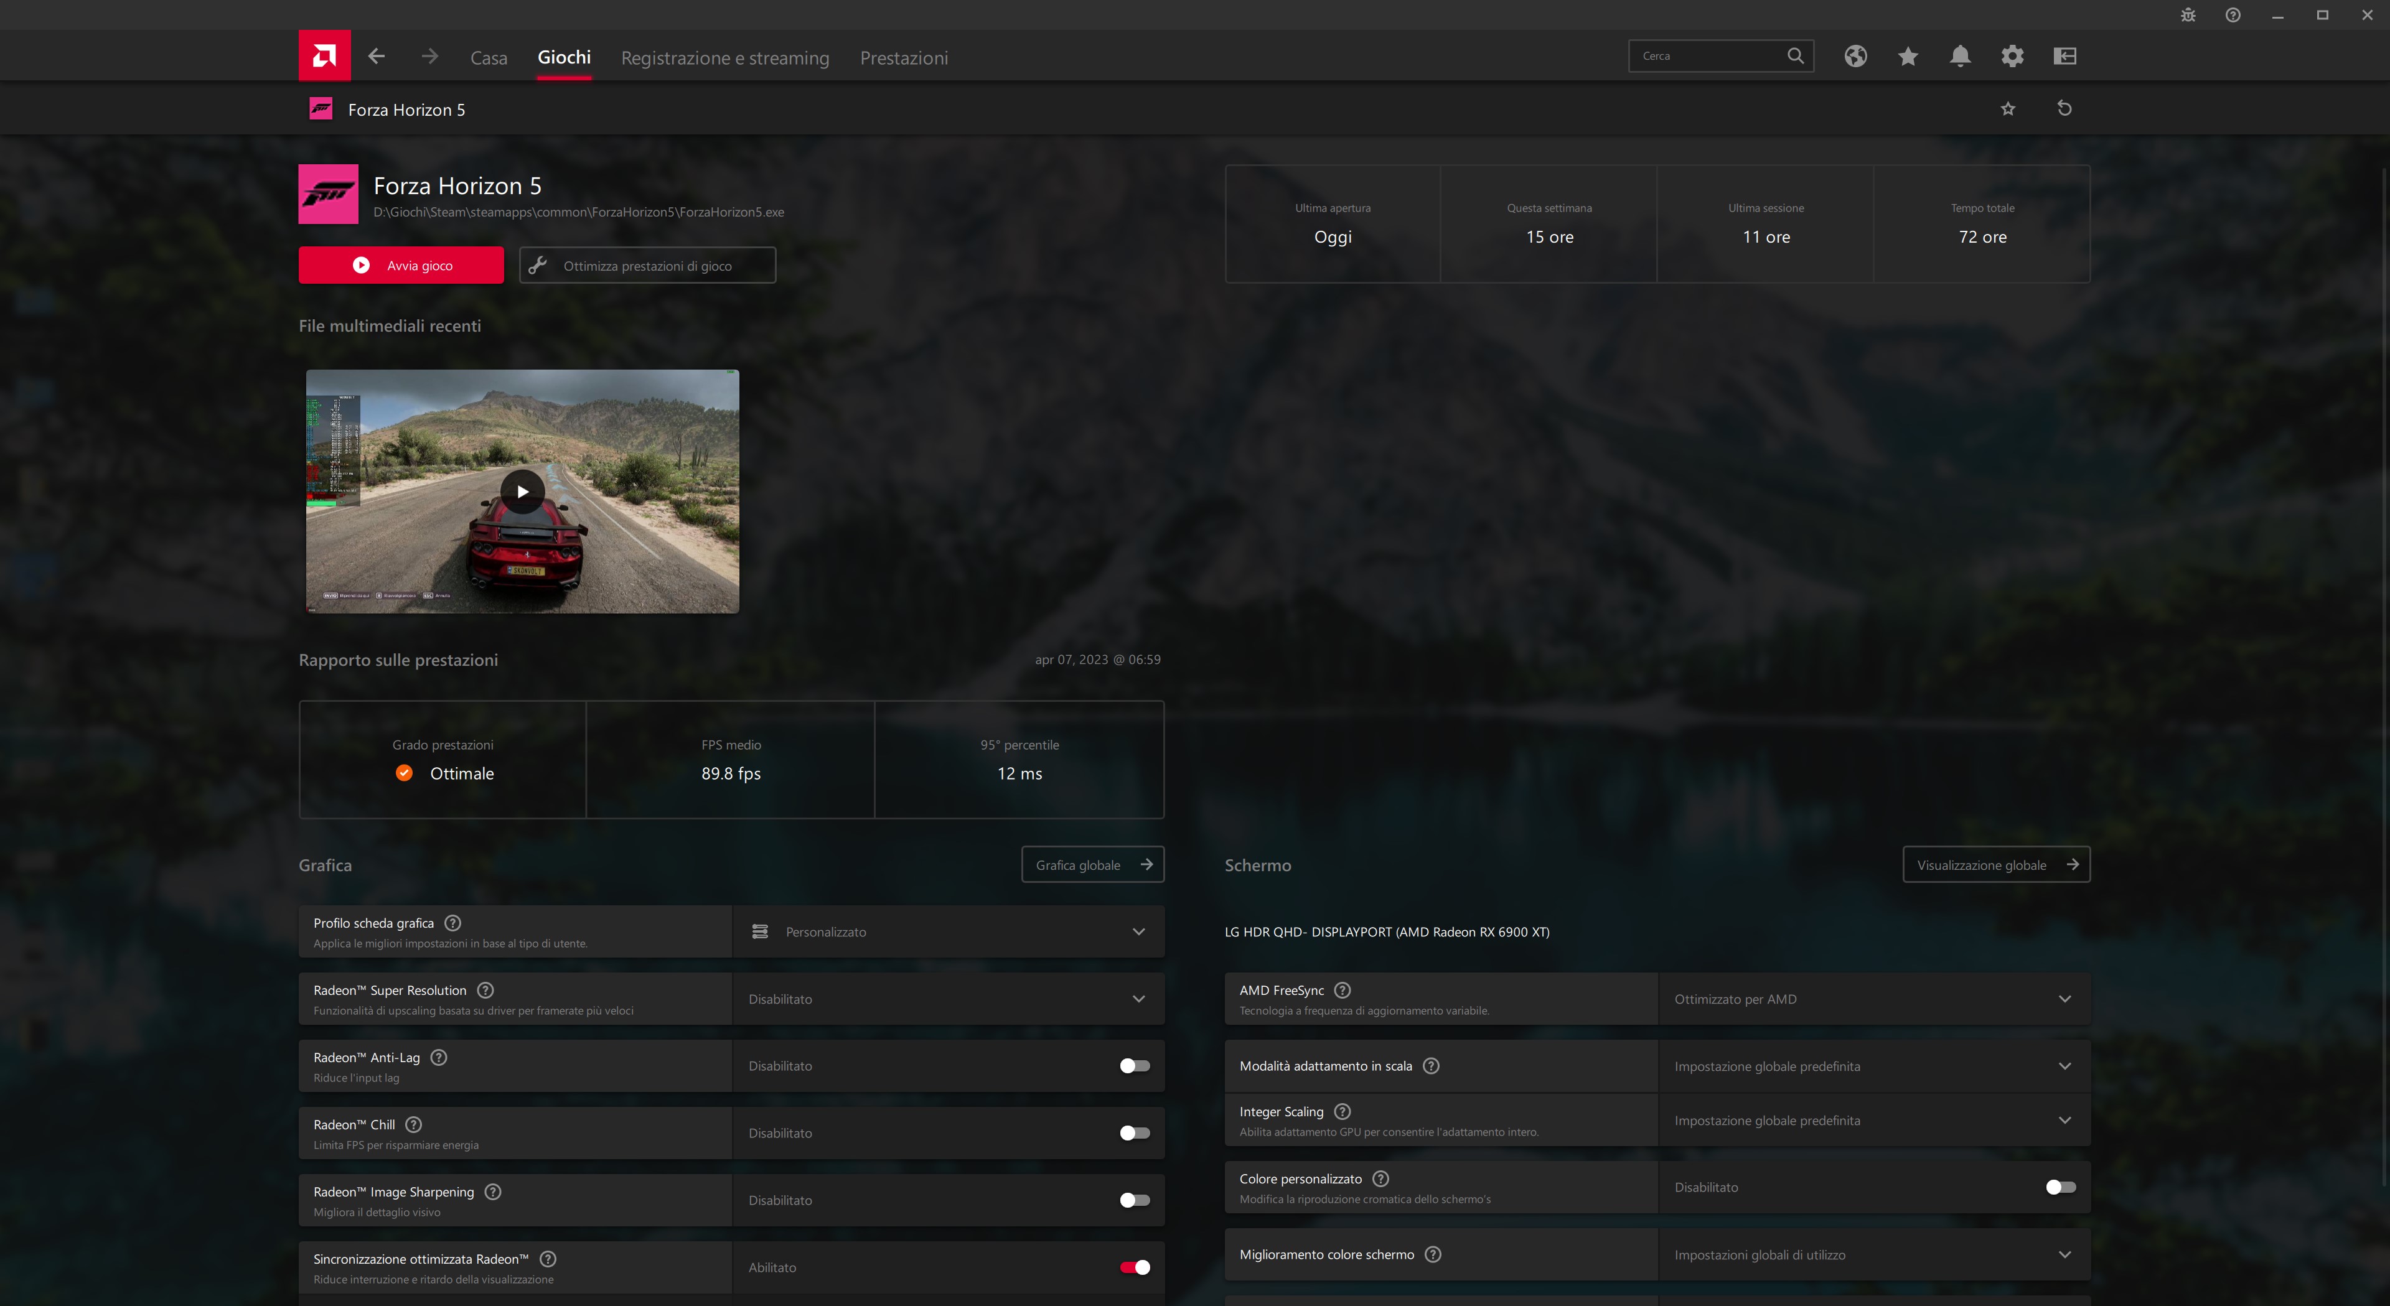2390x1306 pixels.
Task: Click Avvia gioco button
Action: [401, 265]
